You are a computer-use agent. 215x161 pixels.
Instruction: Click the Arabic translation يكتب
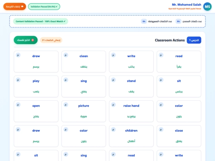tap(131, 67)
